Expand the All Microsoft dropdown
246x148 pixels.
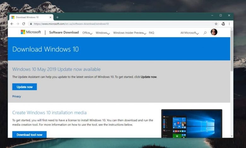pos(190,33)
